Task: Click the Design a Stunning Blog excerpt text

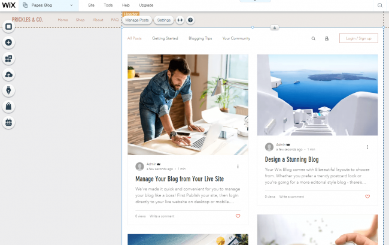Action: click(317, 176)
